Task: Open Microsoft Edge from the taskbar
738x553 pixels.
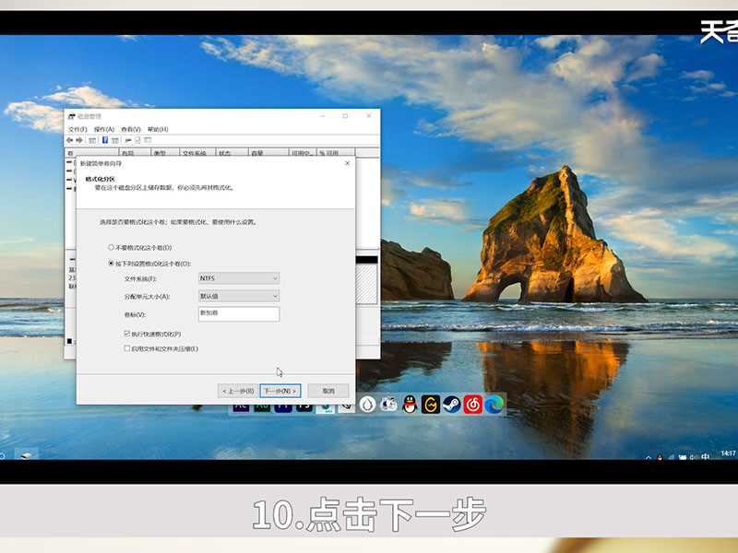Action: (495, 404)
